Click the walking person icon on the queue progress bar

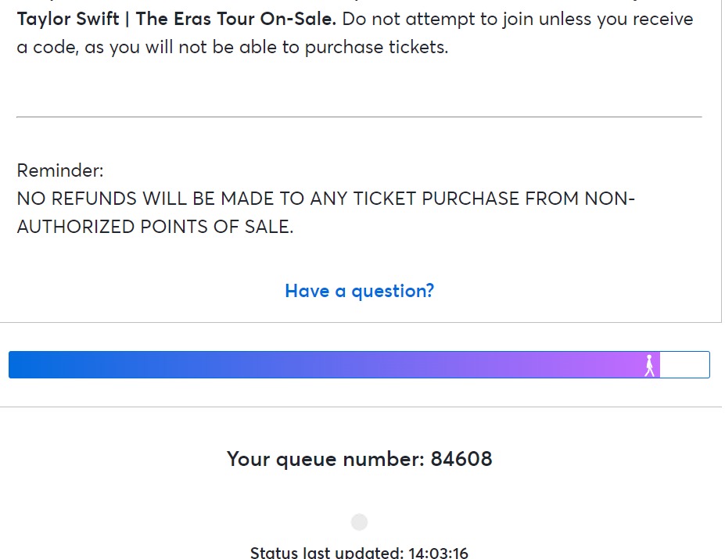[649, 364]
